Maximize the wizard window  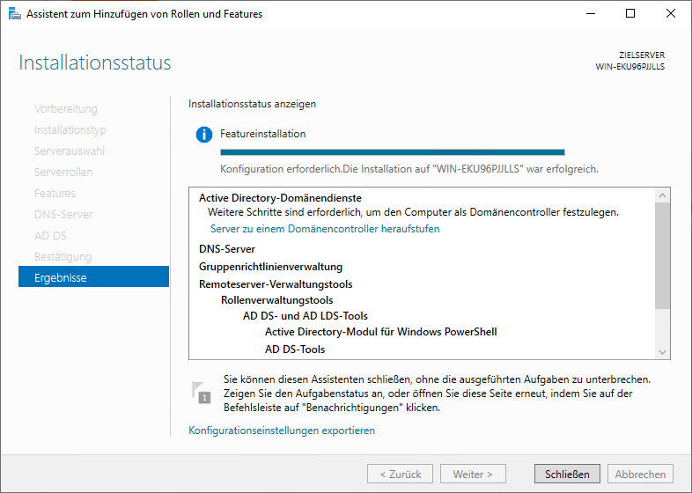[x=630, y=14]
